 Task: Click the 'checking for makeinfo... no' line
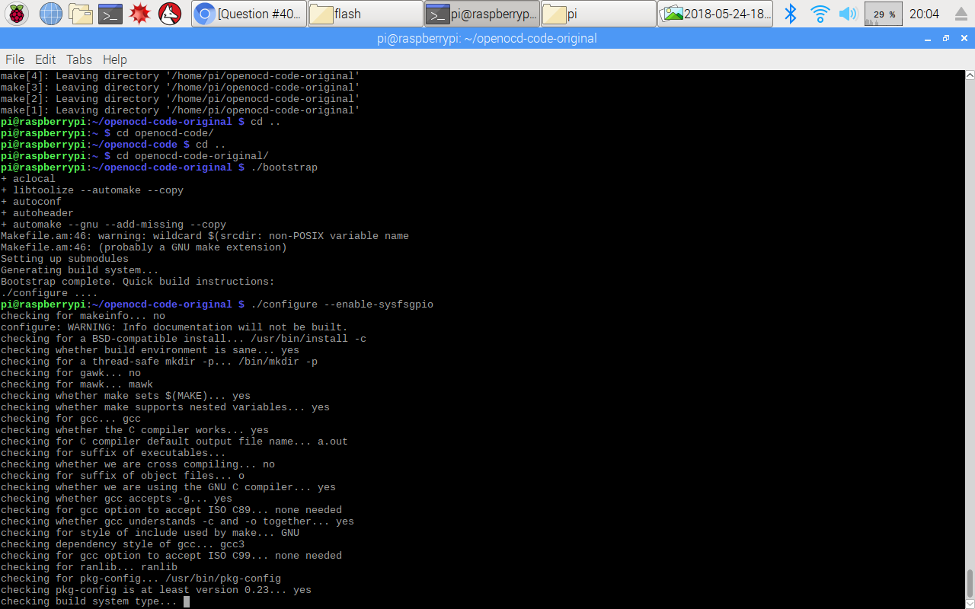83,316
